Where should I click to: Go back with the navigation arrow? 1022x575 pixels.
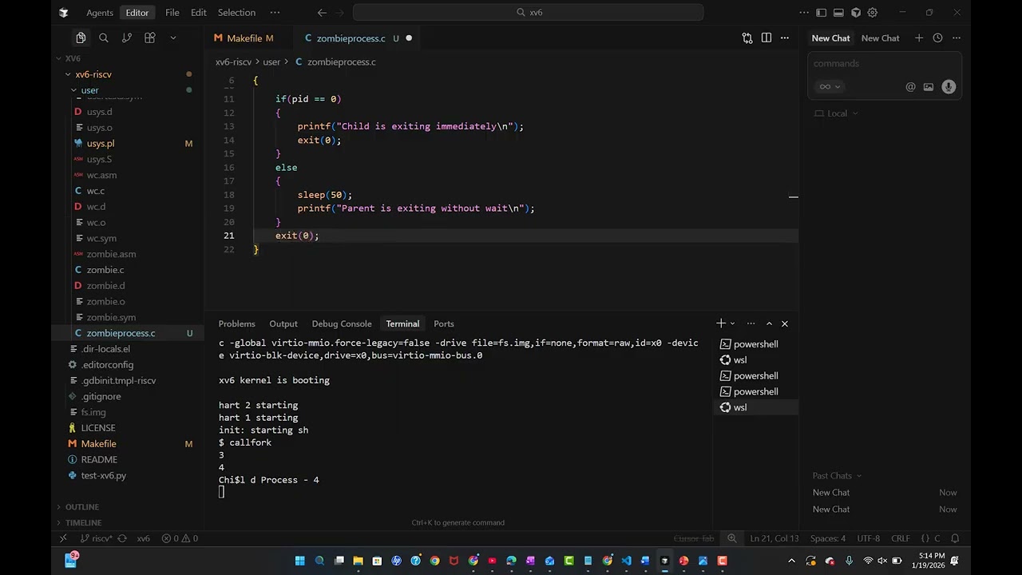tap(322, 13)
